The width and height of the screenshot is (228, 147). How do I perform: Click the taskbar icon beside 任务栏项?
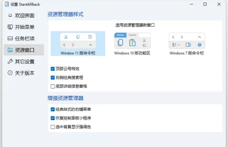(10, 38)
